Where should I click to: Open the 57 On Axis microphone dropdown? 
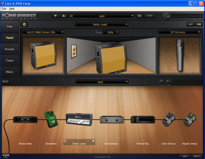[180, 32]
